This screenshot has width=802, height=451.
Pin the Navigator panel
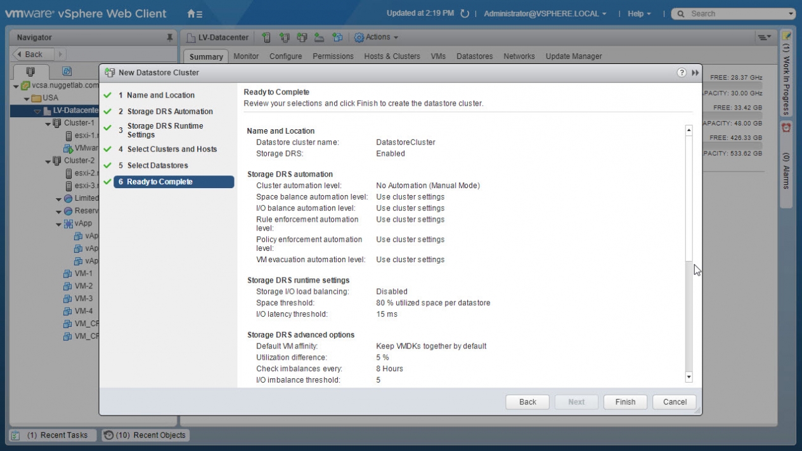[169, 38]
